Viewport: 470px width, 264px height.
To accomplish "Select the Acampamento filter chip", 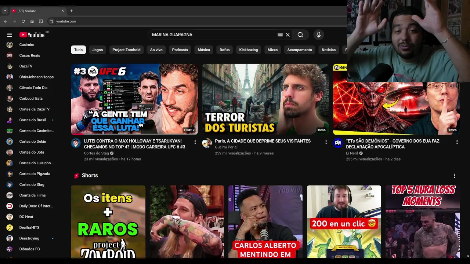I will tap(300, 50).
